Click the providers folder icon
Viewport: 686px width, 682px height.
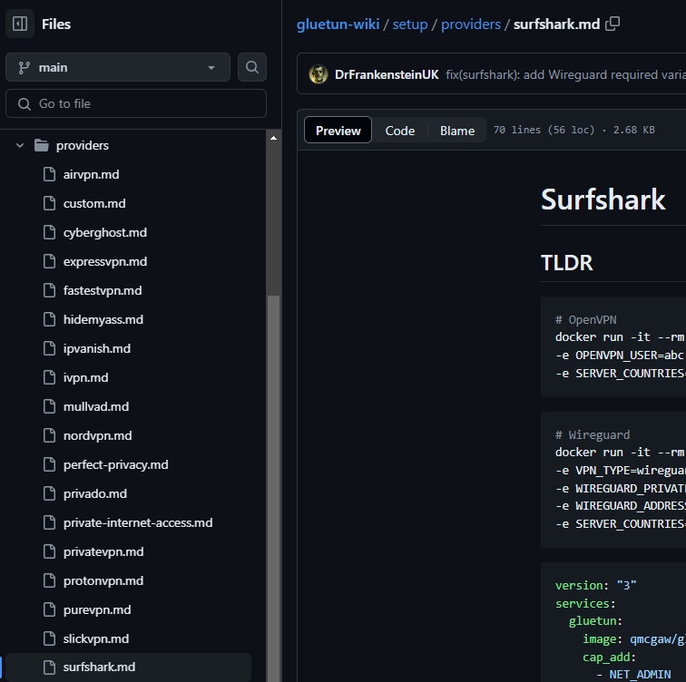42,145
